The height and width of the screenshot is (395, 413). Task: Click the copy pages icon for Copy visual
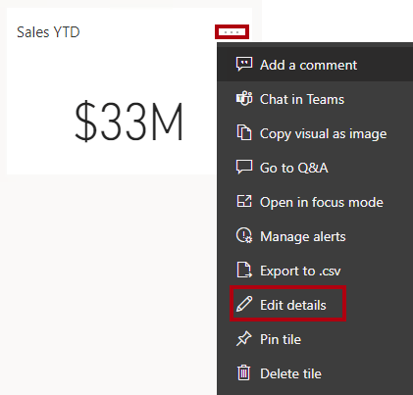point(244,132)
